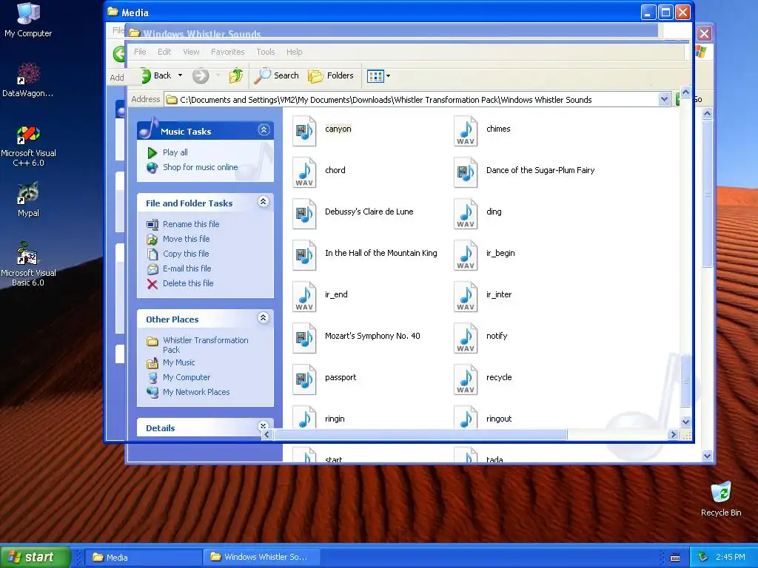Open Microsoft Visual C++ 6.0 shortcut
This screenshot has height=568, width=758.
point(28,146)
